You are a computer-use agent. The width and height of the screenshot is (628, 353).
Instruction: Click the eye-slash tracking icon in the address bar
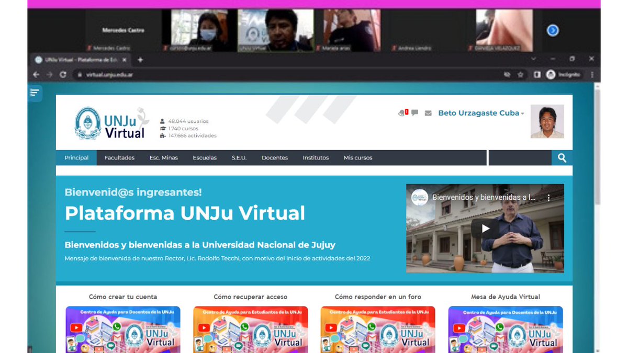coord(507,75)
